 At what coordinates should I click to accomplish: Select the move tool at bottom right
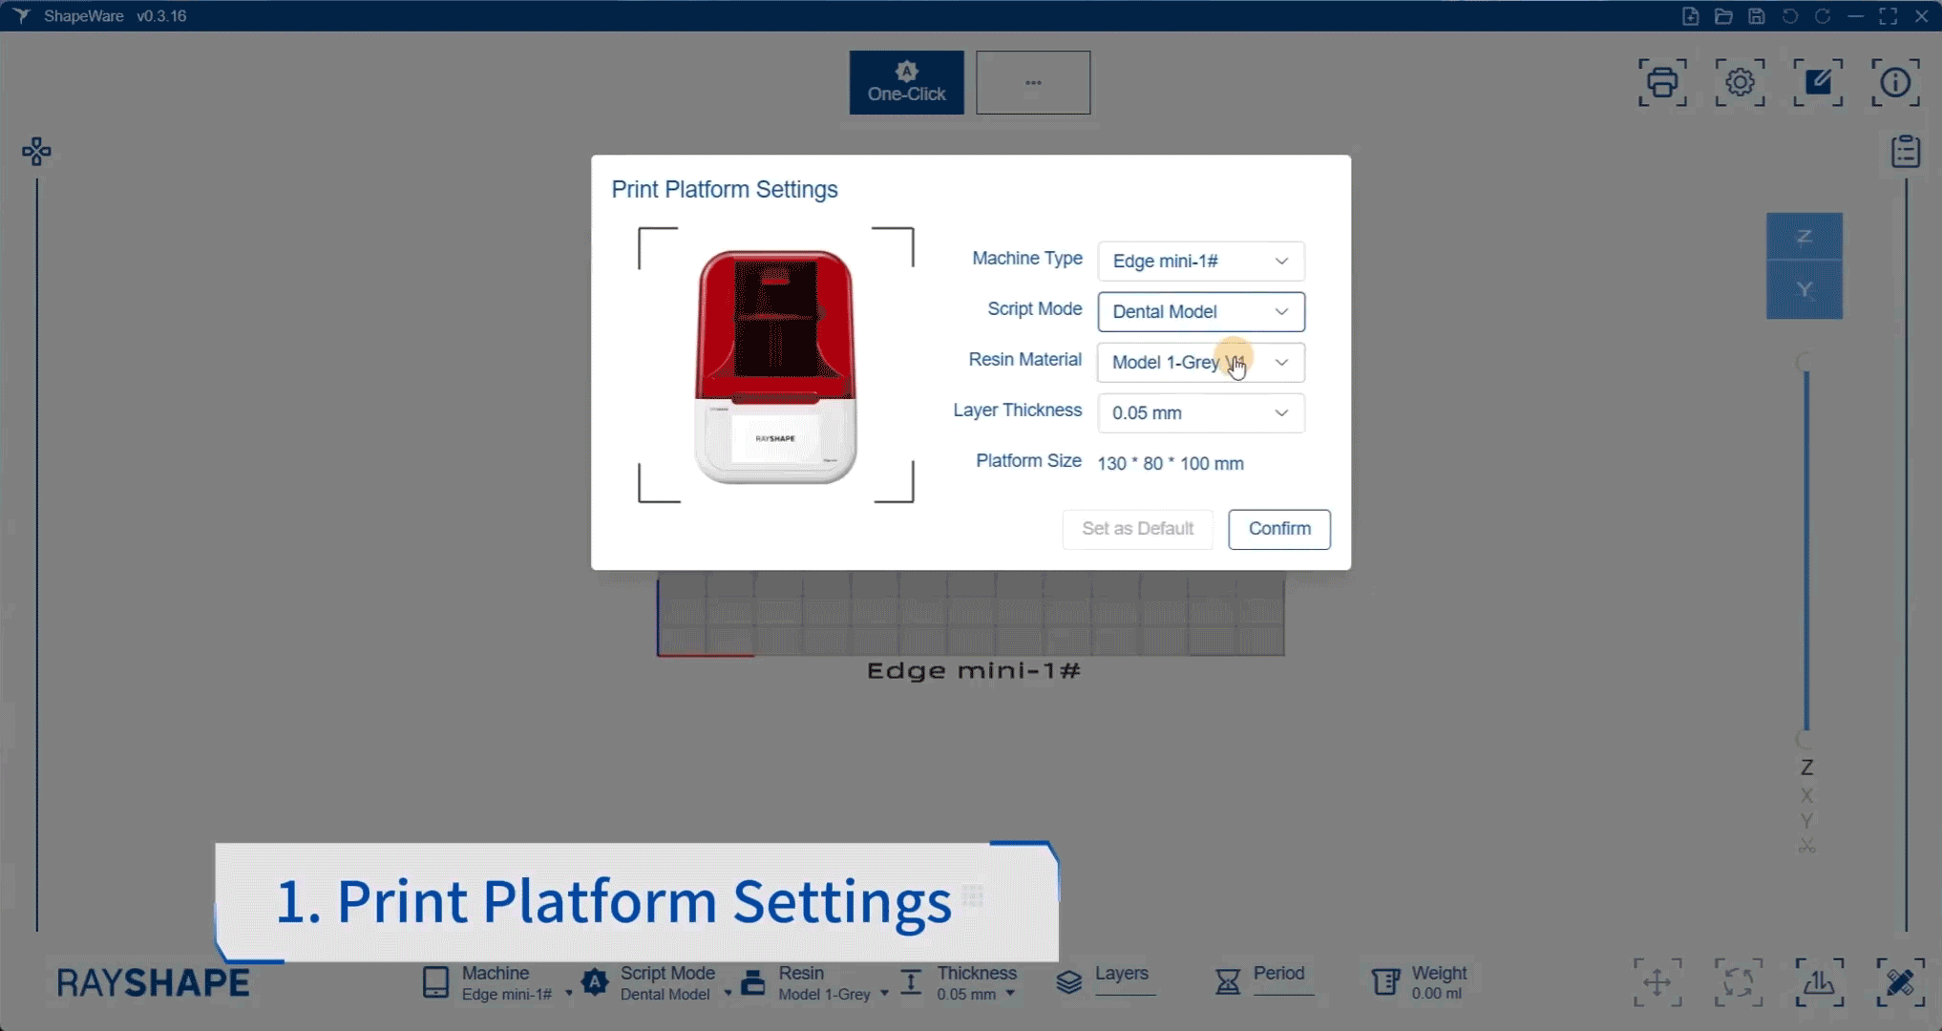point(1657,981)
